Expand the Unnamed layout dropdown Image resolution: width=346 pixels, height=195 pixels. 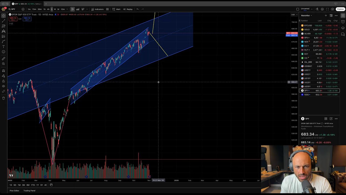(x=312, y=9)
